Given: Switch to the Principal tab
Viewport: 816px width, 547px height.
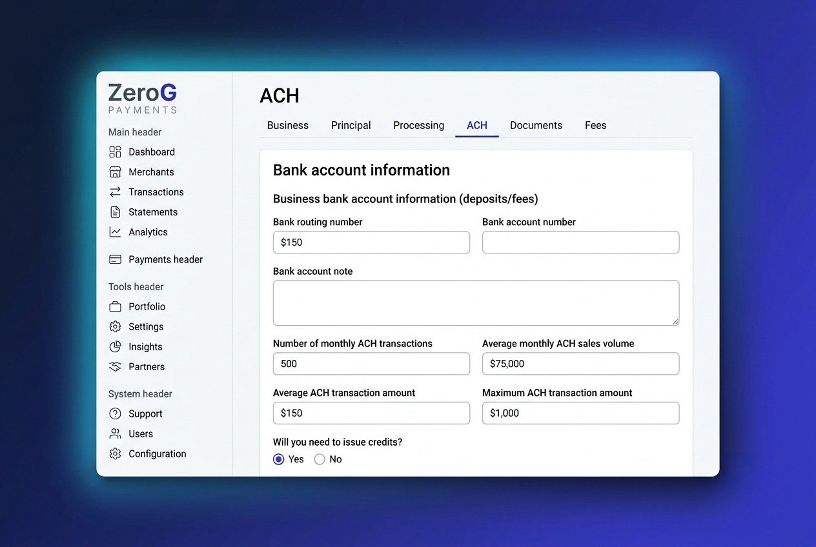Looking at the screenshot, I should (351, 125).
